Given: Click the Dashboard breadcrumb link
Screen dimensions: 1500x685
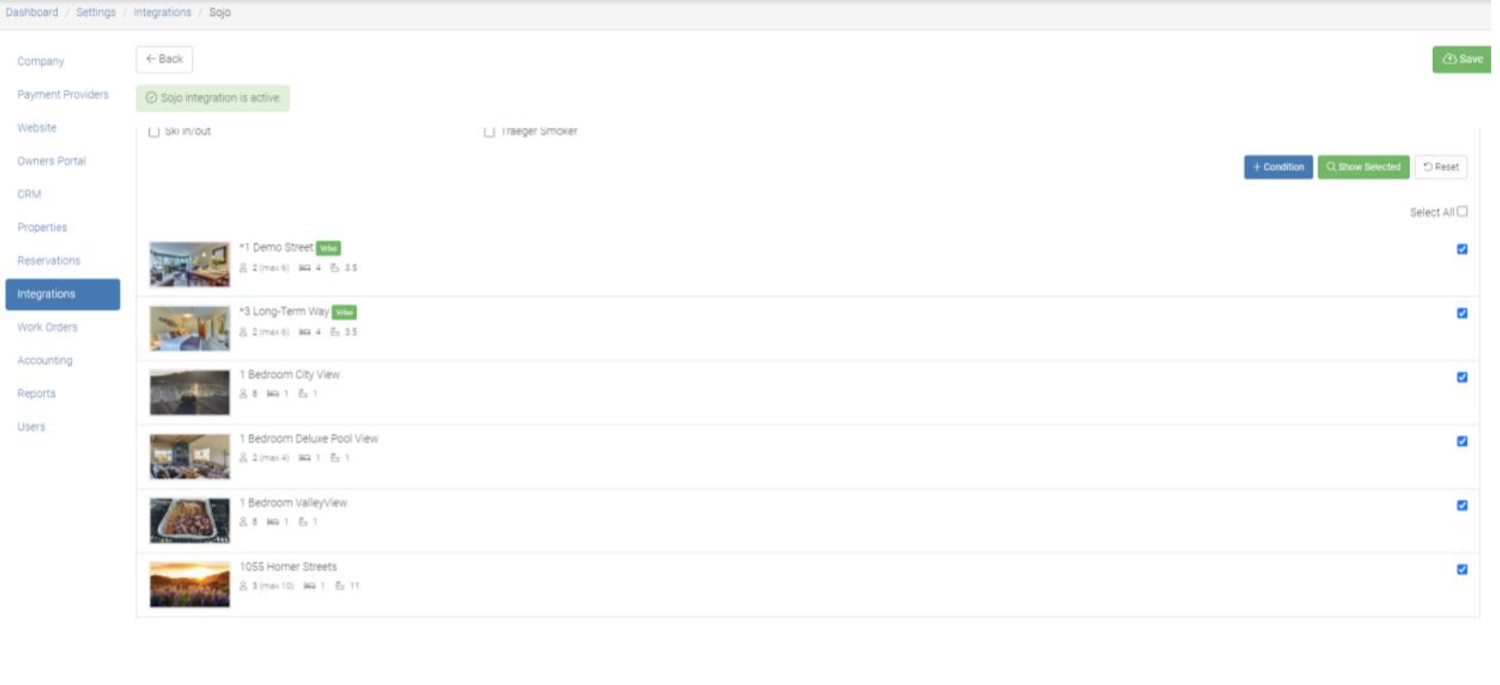Looking at the screenshot, I should (32, 13).
